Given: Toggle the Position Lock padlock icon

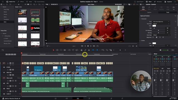Looking at the screenshot, I should [x=89, y=50].
